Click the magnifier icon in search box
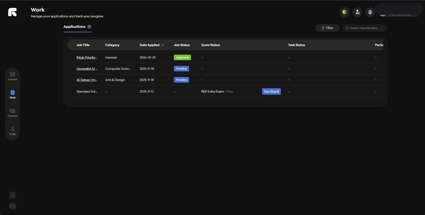 coord(347,28)
